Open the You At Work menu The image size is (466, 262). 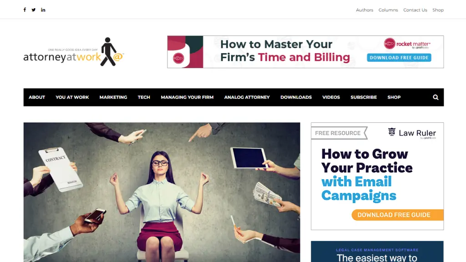coord(72,97)
